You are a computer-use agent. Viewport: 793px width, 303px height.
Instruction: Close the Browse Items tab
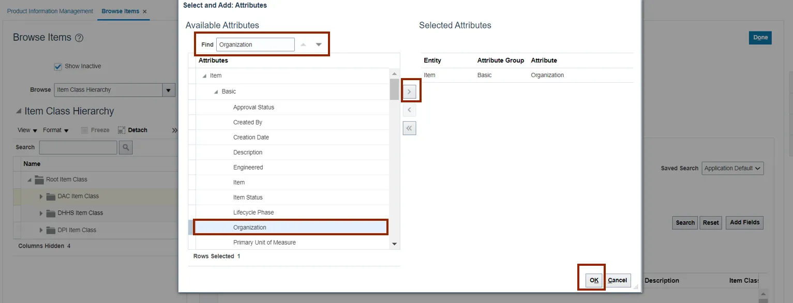click(145, 11)
